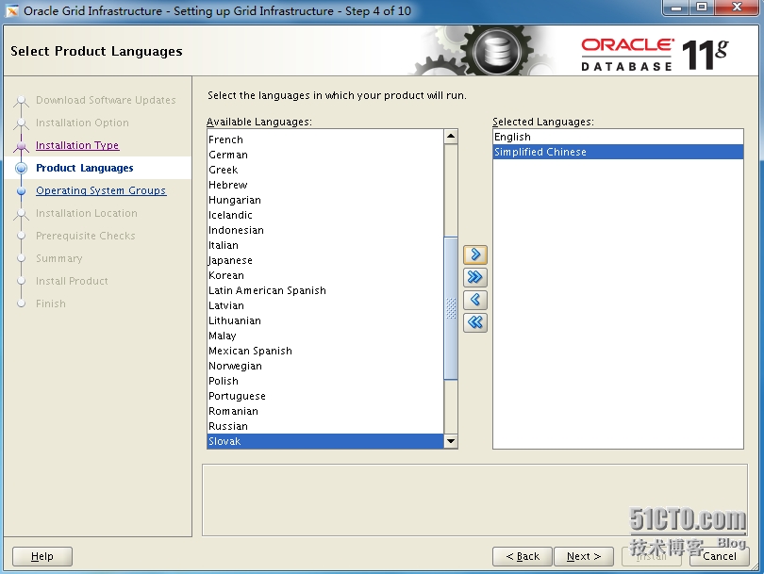Select Latin American Spanish in the list
This screenshot has height=574, width=764.
tap(325, 290)
